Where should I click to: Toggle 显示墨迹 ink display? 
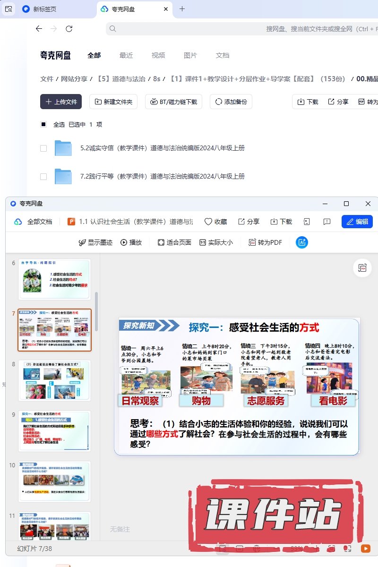95,242
